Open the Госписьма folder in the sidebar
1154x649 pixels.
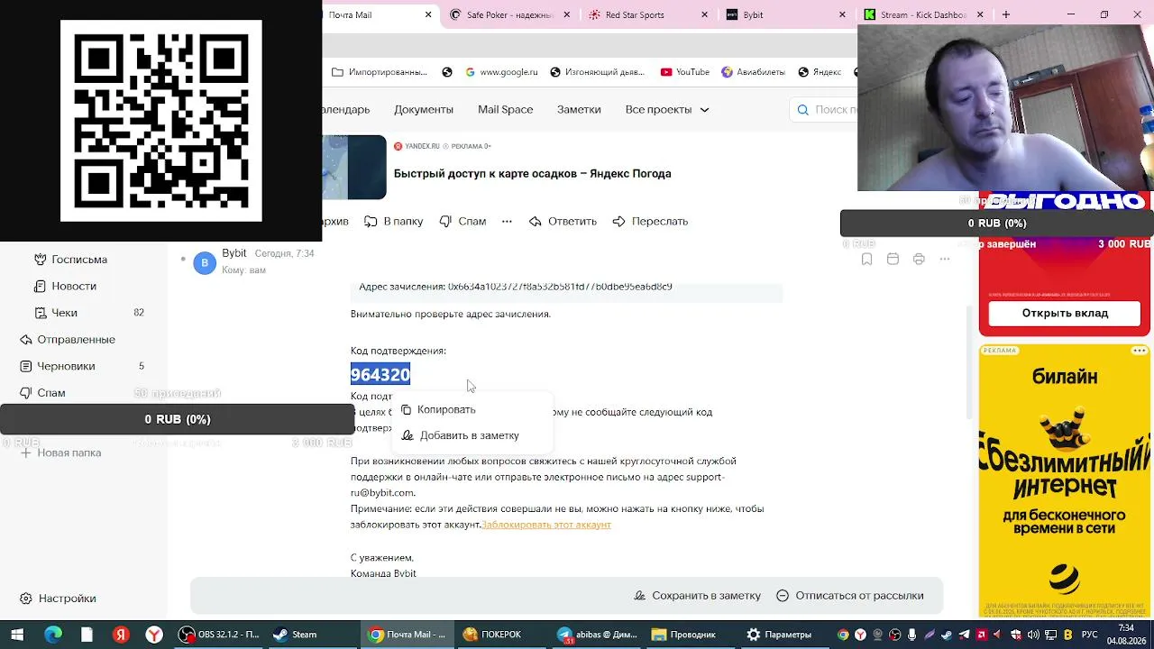[70, 260]
